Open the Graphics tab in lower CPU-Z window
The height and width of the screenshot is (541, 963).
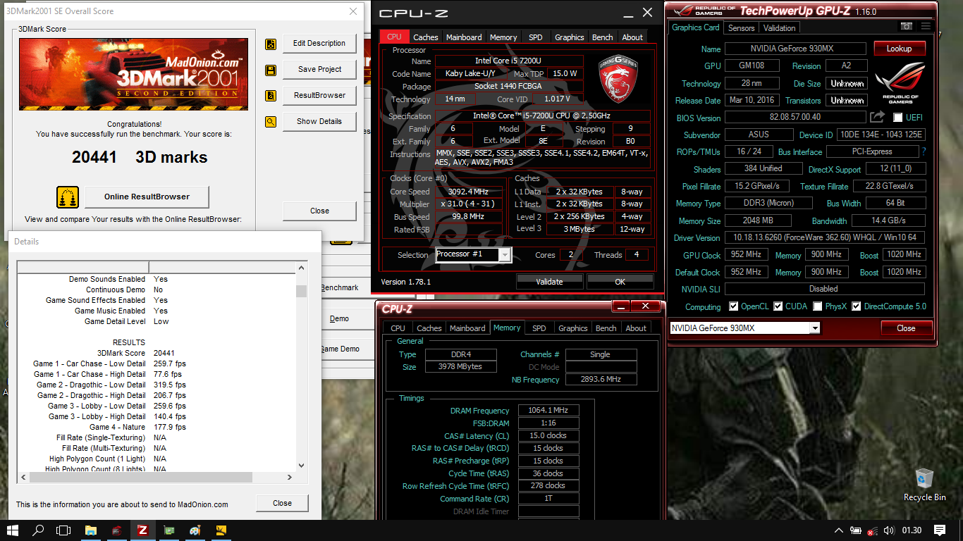tap(572, 328)
